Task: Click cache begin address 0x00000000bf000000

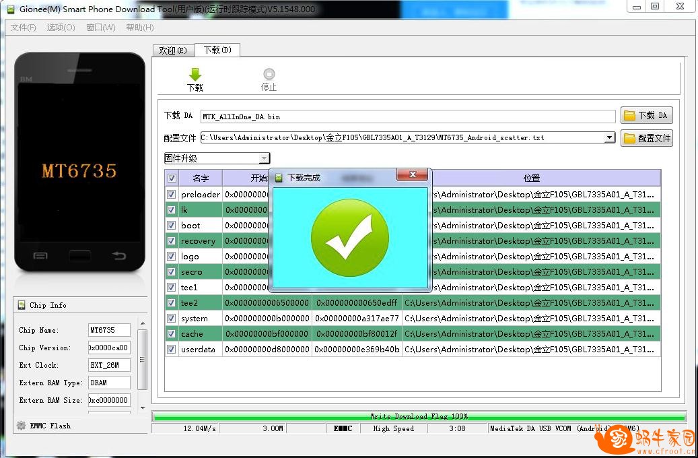Action: 267,333
